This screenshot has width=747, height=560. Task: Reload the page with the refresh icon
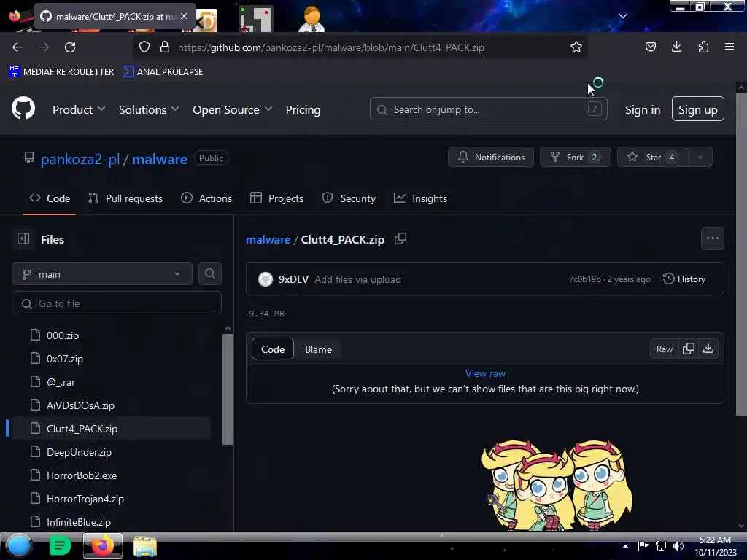[70, 47]
